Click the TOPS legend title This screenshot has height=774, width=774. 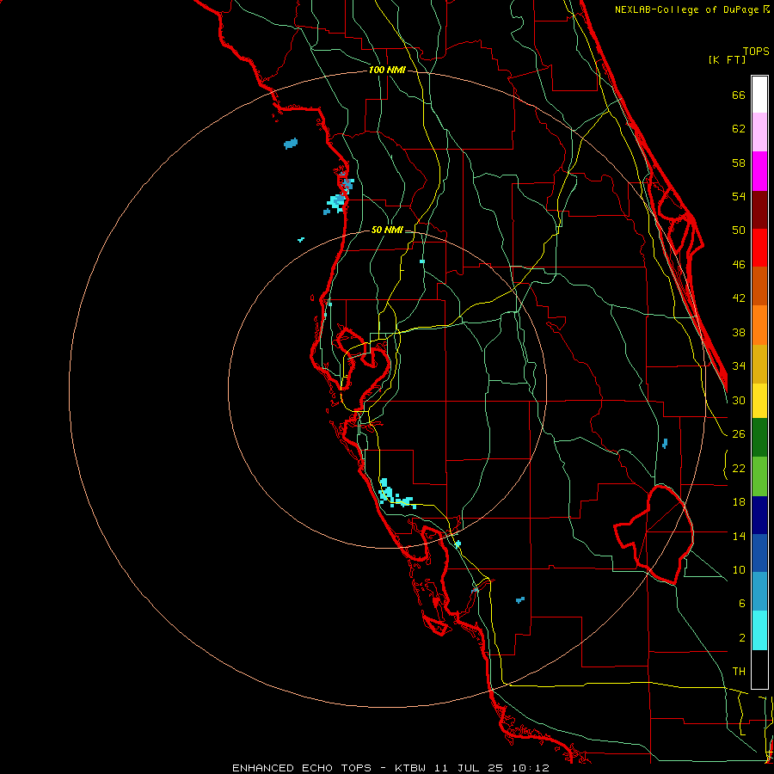pos(756,51)
